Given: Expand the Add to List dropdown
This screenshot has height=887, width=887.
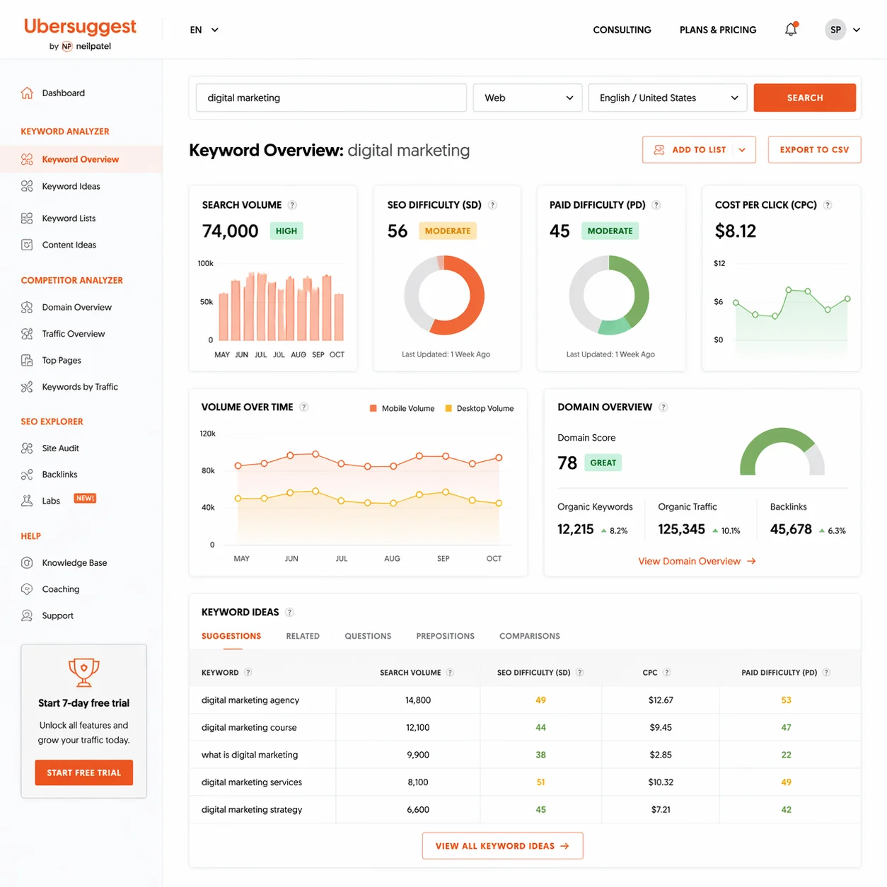Looking at the screenshot, I should [742, 150].
